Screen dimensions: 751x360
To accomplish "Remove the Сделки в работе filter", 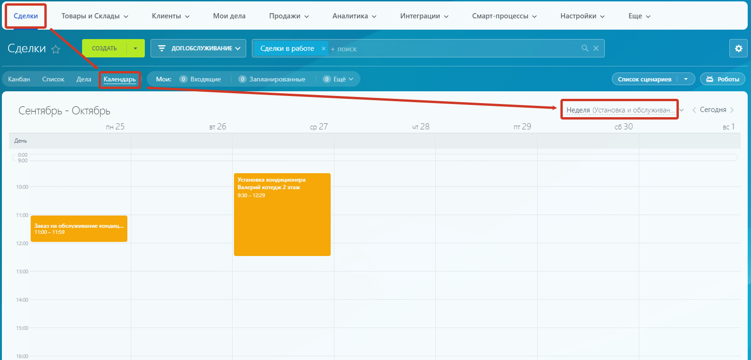I will 324,48.
